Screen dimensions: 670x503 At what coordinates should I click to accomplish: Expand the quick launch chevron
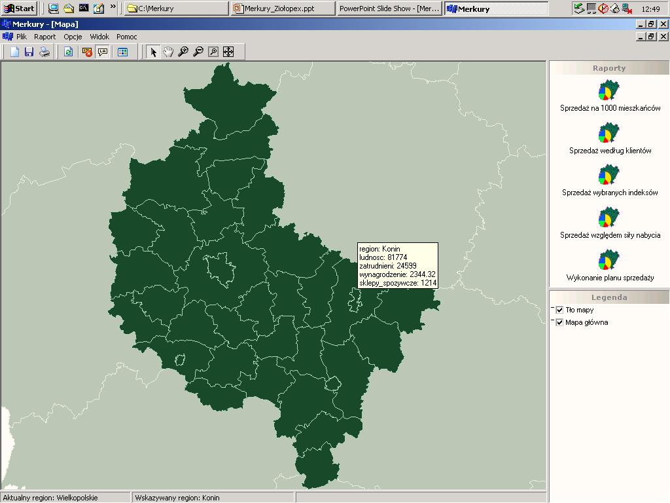click(113, 7)
